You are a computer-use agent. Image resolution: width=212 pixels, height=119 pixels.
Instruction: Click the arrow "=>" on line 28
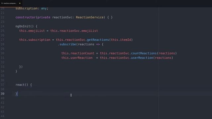tap(98, 44)
